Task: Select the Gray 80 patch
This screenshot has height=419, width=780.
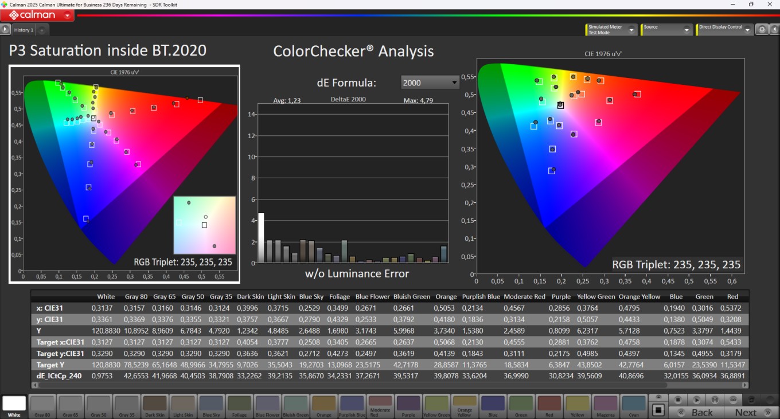Action: point(42,406)
